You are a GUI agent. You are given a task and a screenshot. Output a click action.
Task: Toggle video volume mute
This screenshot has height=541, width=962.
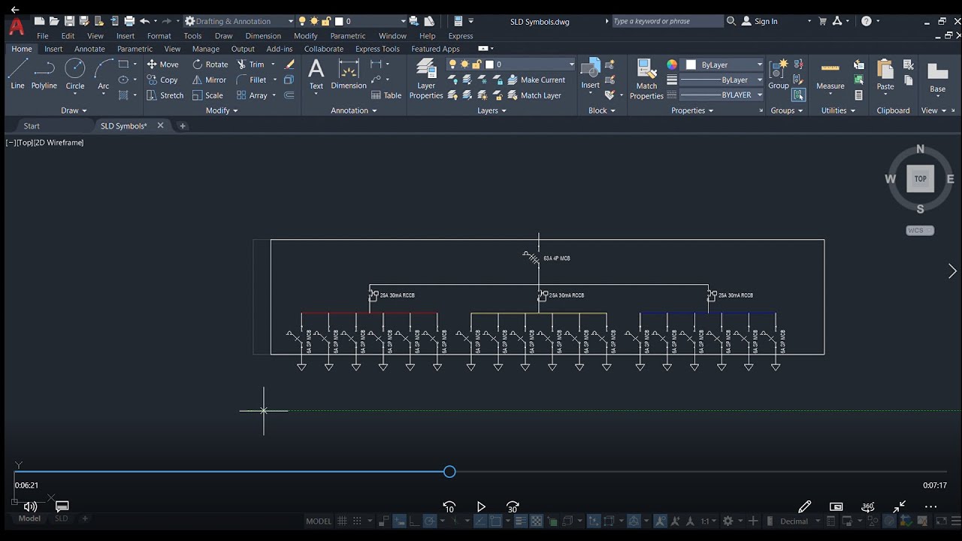coord(30,506)
